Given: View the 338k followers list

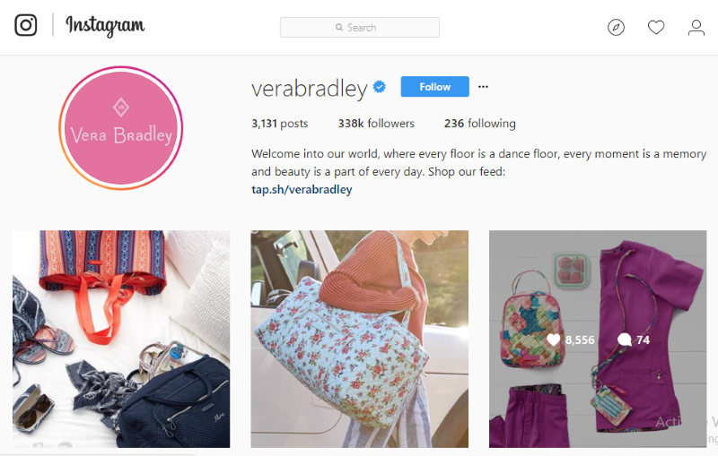Looking at the screenshot, I should [376, 124].
